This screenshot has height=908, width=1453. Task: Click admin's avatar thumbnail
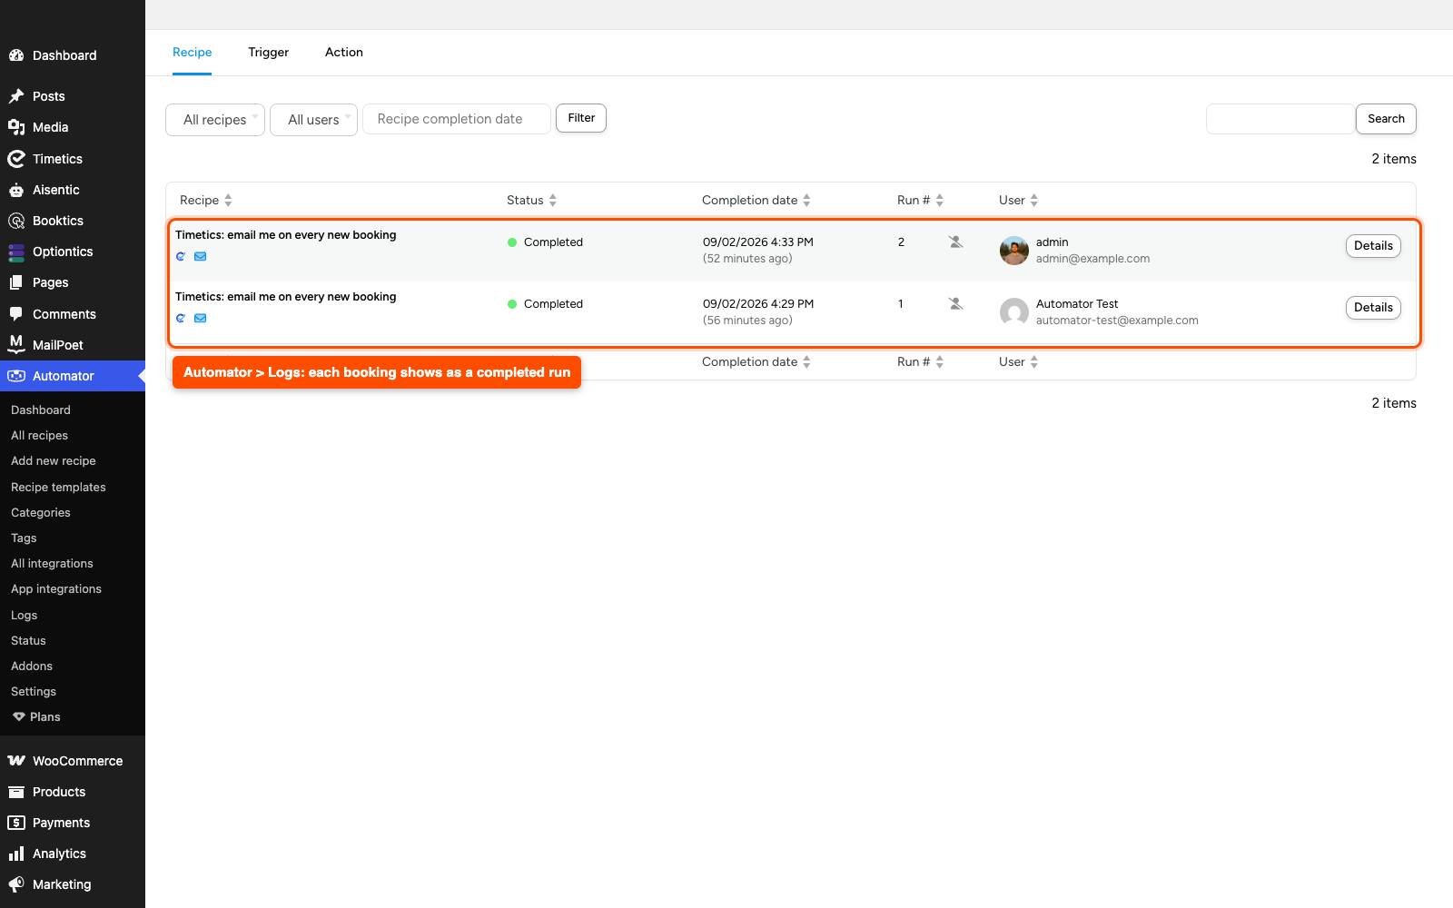tap(1014, 251)
